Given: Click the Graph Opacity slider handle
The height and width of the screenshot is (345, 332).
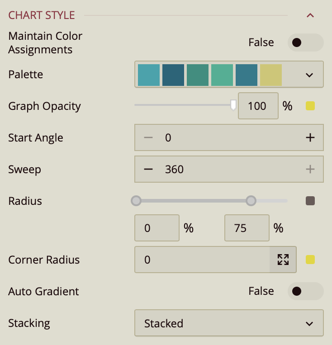Looking at the screenshot, I should (x=233, y=105).
